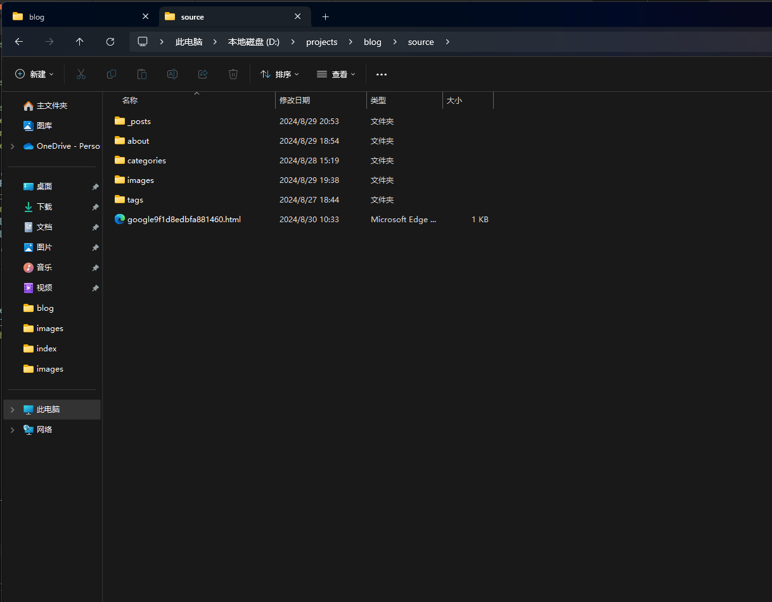
Task: Open the 排序 (Sort) dropdown menu
Action: tap(280, 74)
